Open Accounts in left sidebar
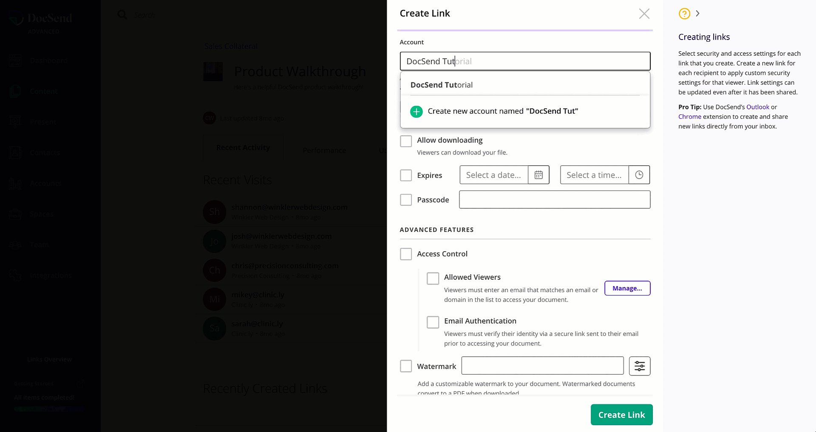Viewport: 816px width, 432px height. tap(46, 183)
